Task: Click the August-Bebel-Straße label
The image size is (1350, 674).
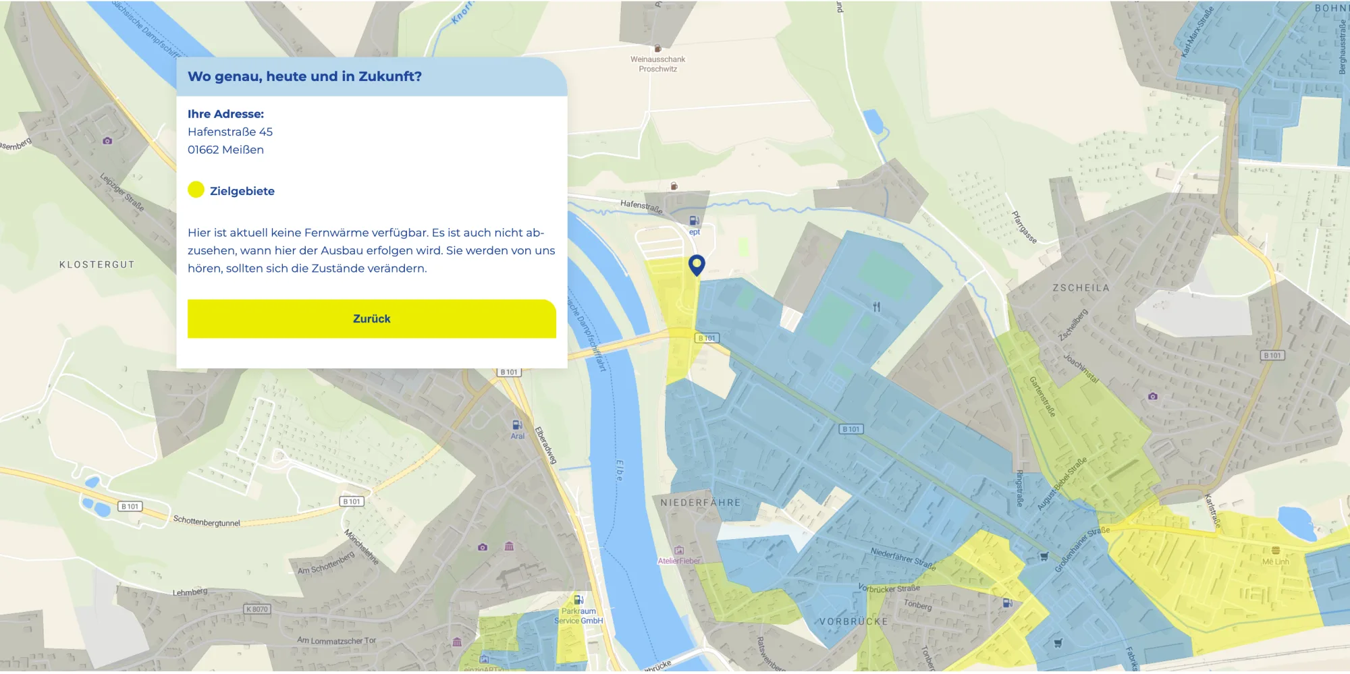Action: pos(1061,484)
